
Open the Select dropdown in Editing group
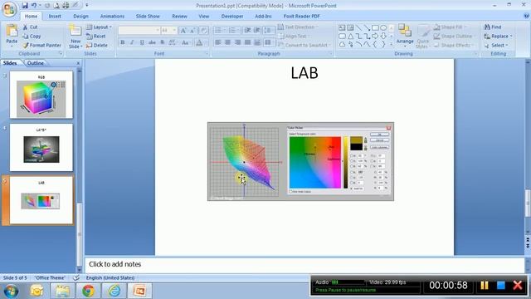click(x=497, y=45)
